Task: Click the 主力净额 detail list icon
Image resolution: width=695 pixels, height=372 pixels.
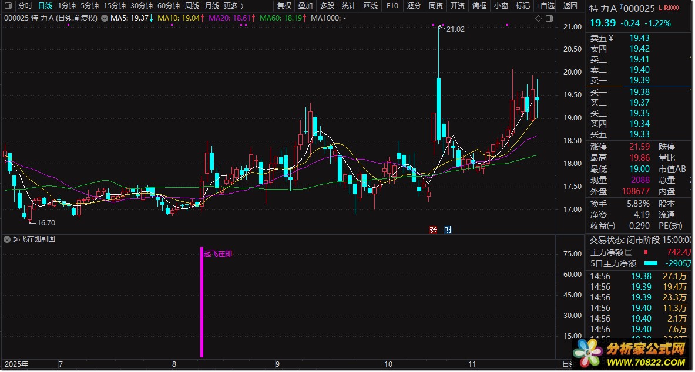Action: 629,252
